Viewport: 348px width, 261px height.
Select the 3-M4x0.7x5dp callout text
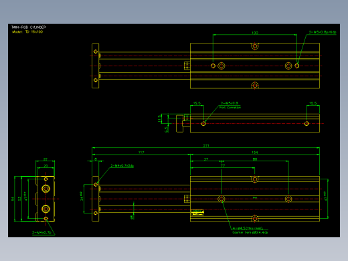coord(122,166)
